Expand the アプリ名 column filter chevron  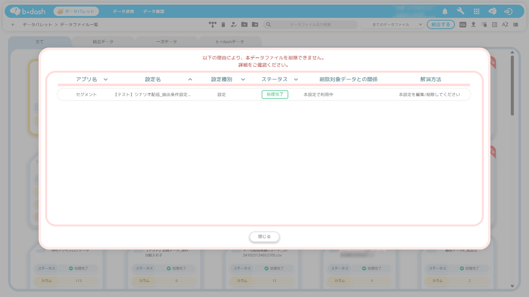[x=105, y=79]
